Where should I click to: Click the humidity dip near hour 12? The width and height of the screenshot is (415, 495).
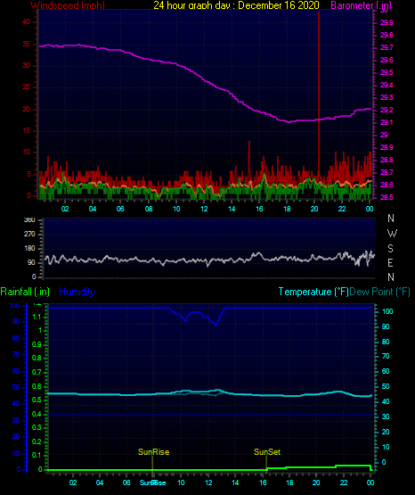pos(216,323)
